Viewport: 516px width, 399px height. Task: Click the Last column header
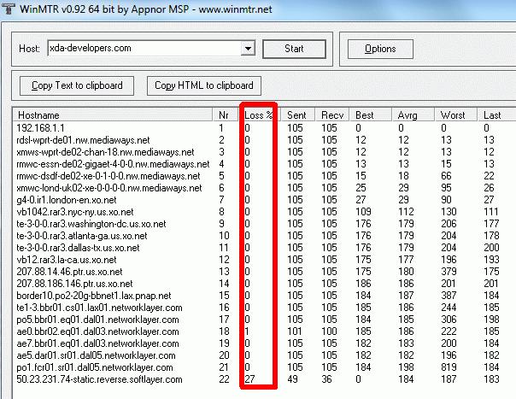495,114
